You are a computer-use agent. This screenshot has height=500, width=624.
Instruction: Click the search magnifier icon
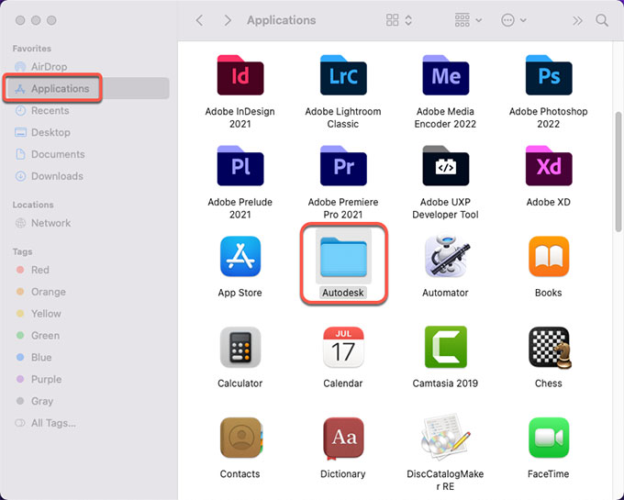[x=602, y=20]
